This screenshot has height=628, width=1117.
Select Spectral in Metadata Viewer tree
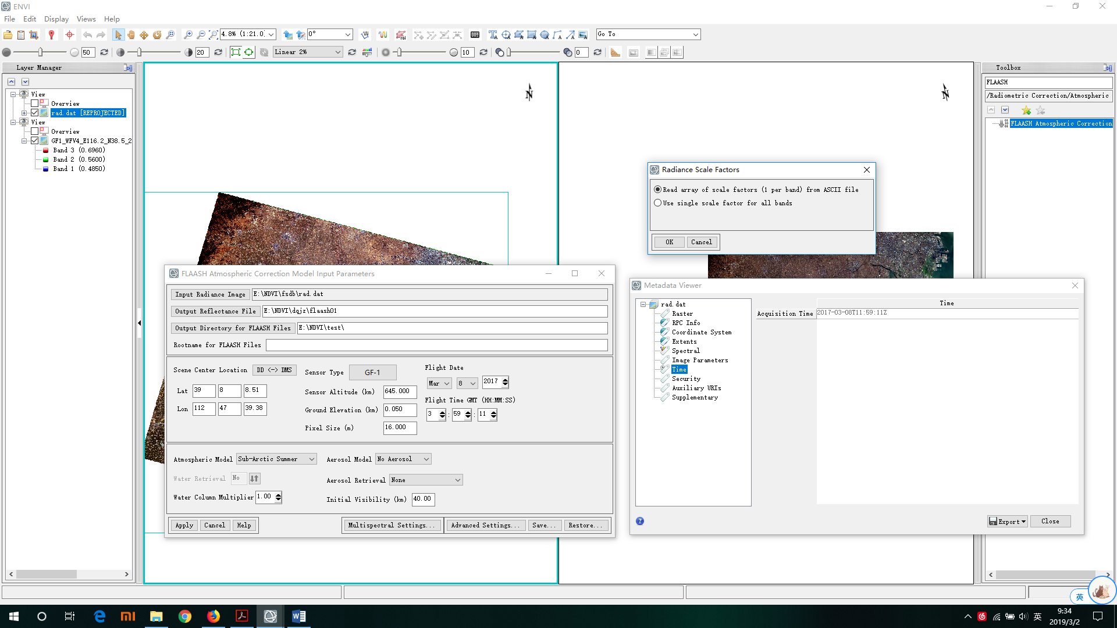point(685,351)
